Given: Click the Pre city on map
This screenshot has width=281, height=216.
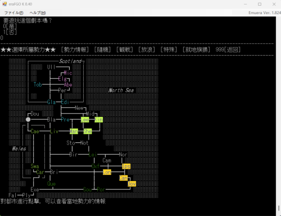Looking at the screenshot, I should coord(65,119).
